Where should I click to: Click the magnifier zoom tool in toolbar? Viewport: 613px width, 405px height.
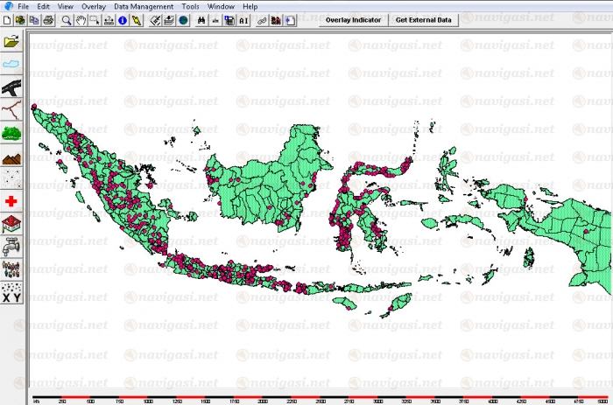point(66,19)
